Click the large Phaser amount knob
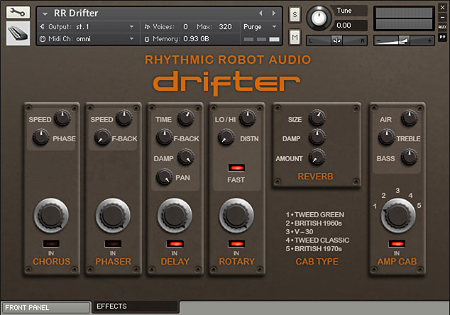This screenshot has height=315, width=450. [113, 215]
